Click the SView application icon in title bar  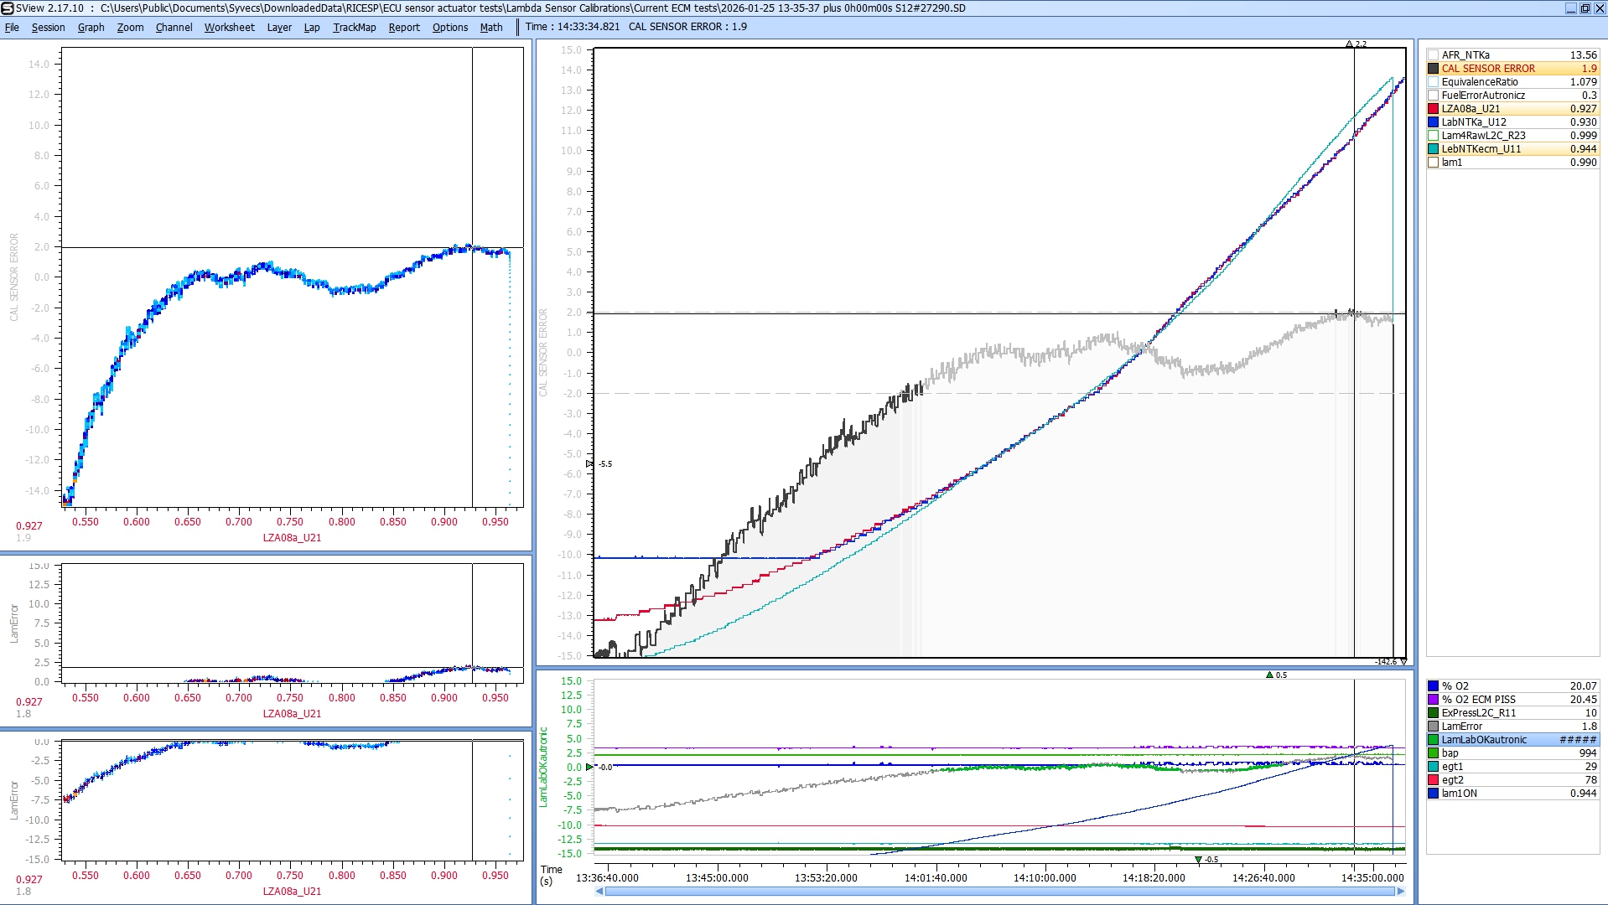coord(8,8)
